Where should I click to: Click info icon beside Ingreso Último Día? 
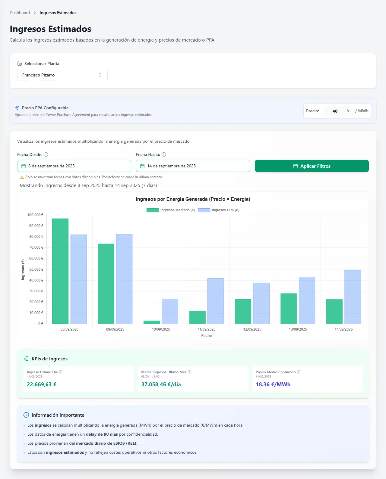tap(61, 372)
